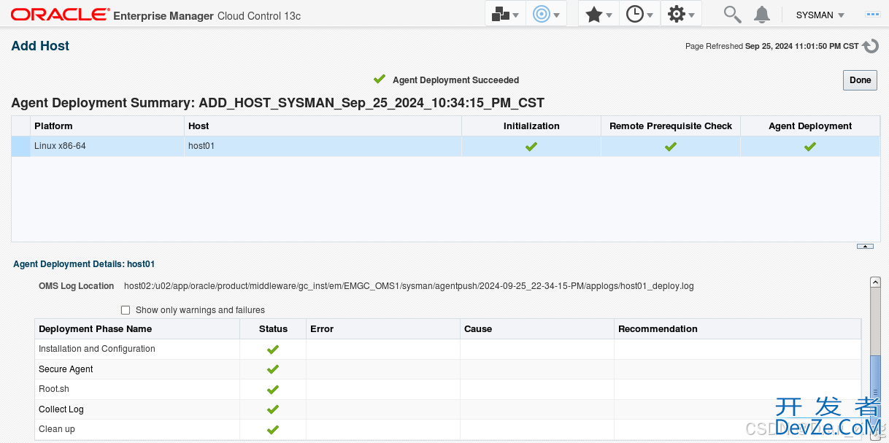Click the scrollbar up arrow
The height and width of the screenshot is (443, 889).
[876, 282]
